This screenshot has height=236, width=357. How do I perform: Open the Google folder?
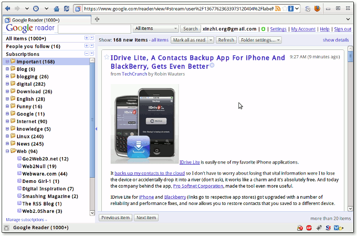click(x=30, y=114)
